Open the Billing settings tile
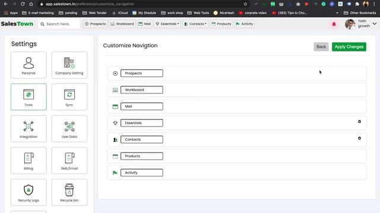 [x=28, y=160]
